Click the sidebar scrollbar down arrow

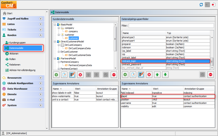click(47, 128)
